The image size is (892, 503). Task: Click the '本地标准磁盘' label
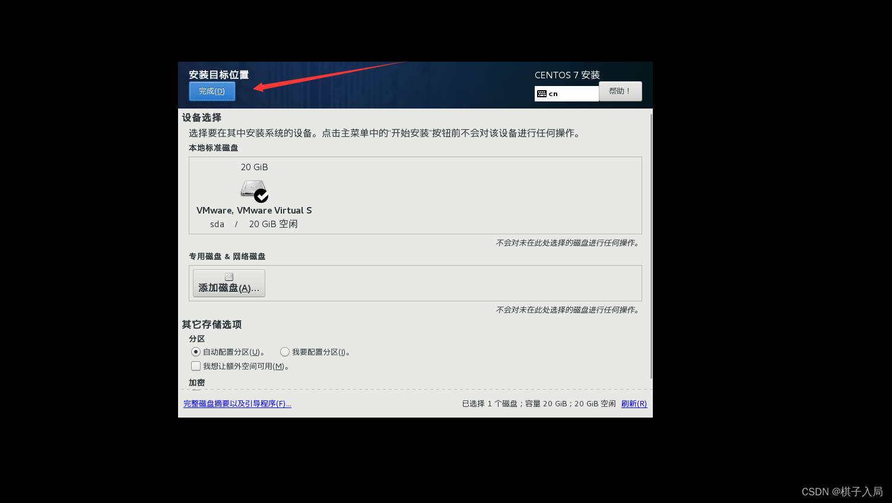(x=214, y=148)
